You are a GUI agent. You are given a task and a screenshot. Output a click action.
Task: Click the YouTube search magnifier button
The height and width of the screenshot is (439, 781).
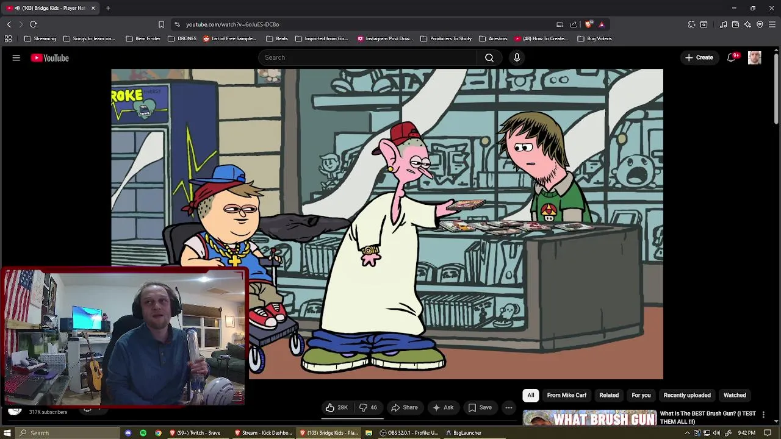point(489,57)
